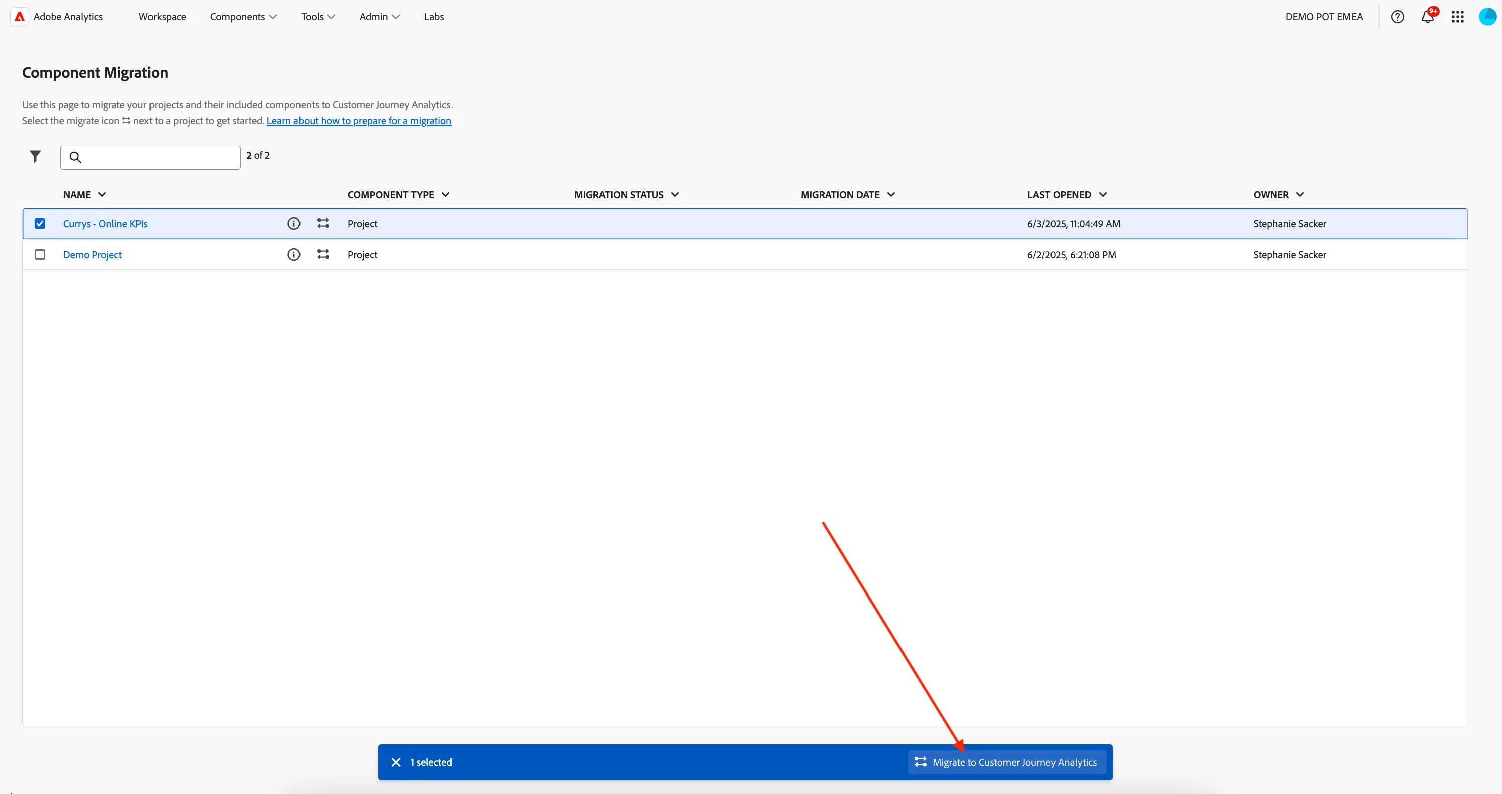
Task: Click the '2 of 2' count text
Action: click(258, 155)
